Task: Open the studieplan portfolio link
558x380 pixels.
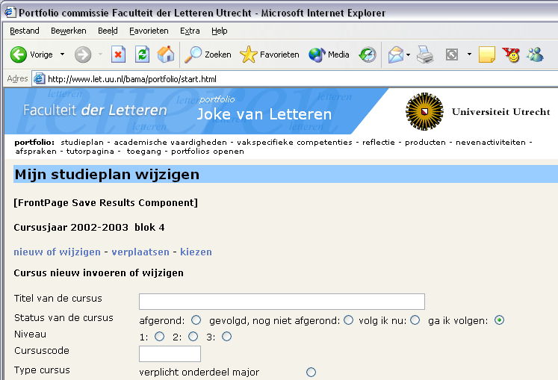Action: [x=82, y=143]
